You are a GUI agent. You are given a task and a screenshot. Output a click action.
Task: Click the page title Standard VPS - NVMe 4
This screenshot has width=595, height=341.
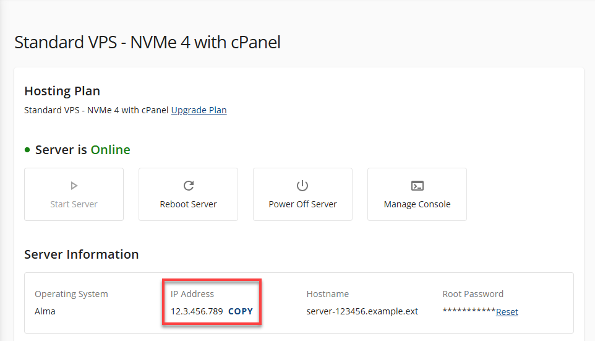[147, 42]
